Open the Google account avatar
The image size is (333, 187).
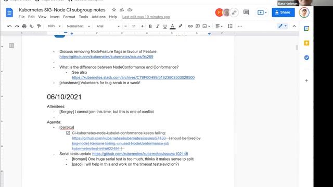click(304, 12)
